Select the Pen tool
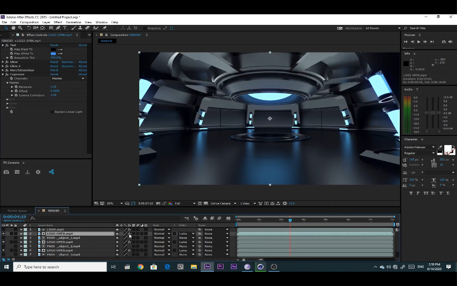 58,28
